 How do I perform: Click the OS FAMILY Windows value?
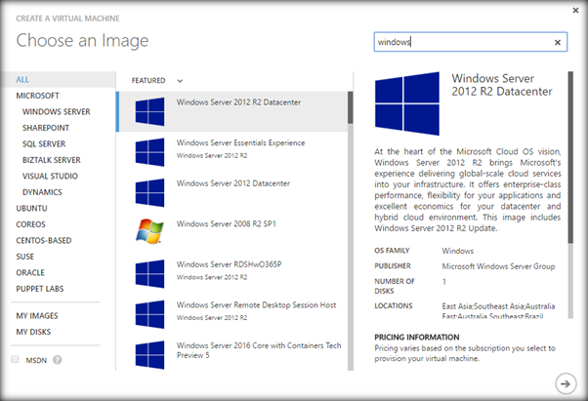[457, 251]
